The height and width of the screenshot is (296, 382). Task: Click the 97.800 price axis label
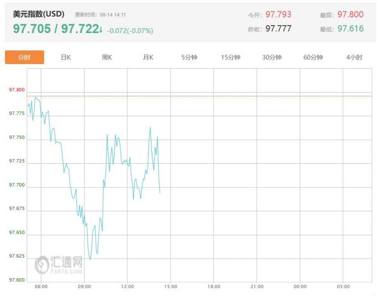pyautogui.click(x=17, y=90)
